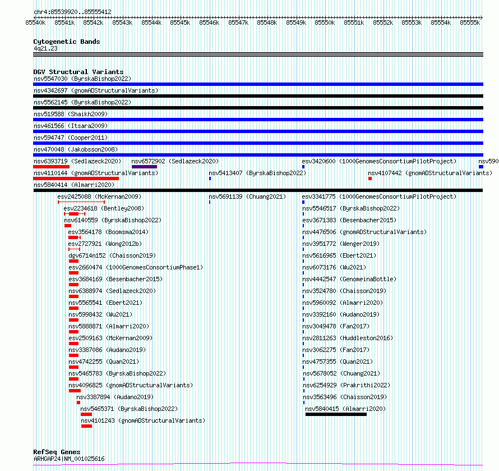Select nsv5960092 (Almarri2020) label
The image size is (499, 471).
click(343, 303)
